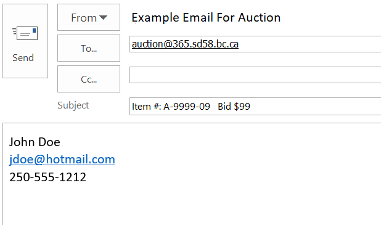Click the word From on dropdown button
The image size is (381, 225).
click(x=84, y=18)
